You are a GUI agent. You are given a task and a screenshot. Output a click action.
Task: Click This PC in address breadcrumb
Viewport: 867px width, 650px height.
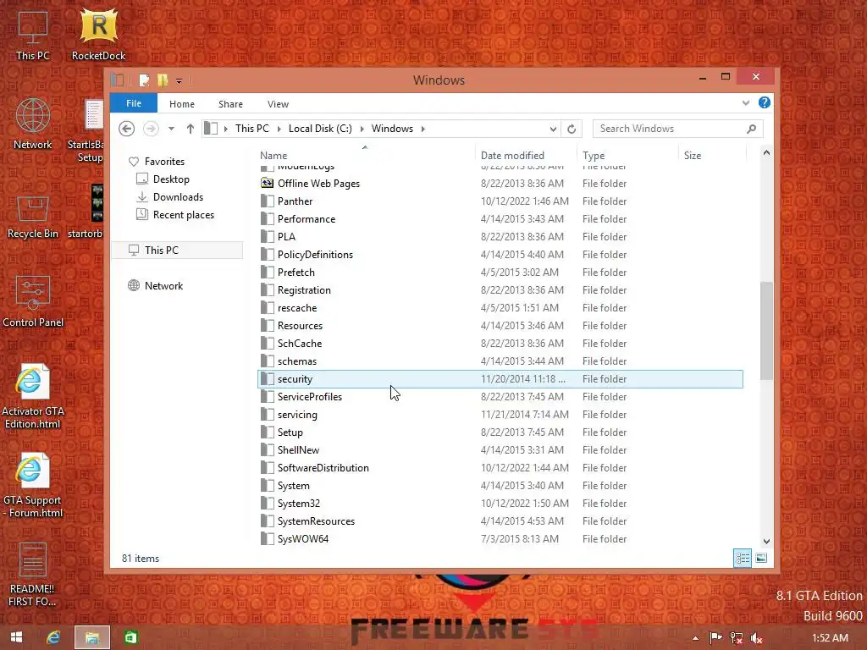(x=252, y=129)
